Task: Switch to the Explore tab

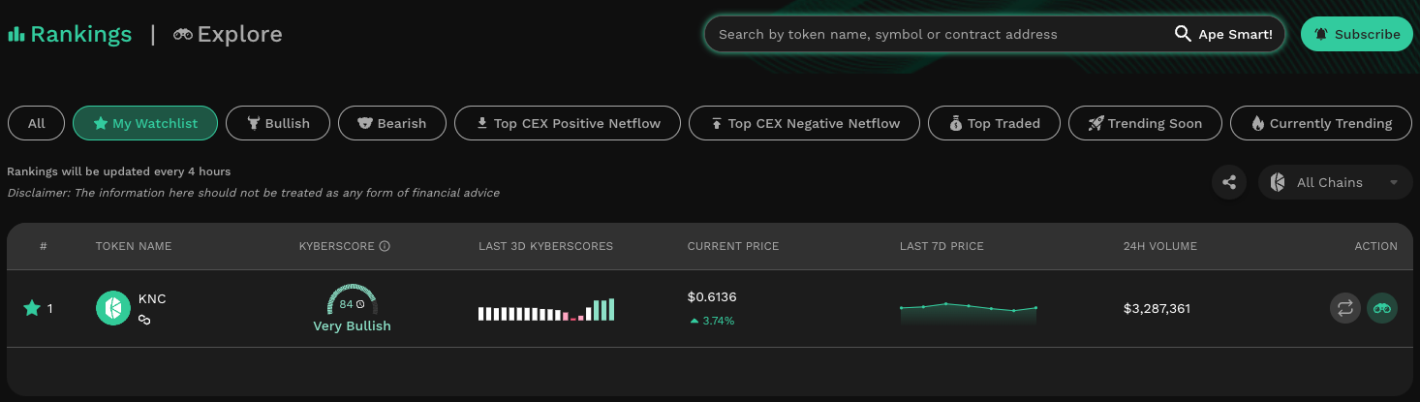Action: pos(228,35)
